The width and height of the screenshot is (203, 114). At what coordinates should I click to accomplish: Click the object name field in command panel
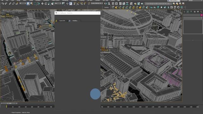coord(192,15)
